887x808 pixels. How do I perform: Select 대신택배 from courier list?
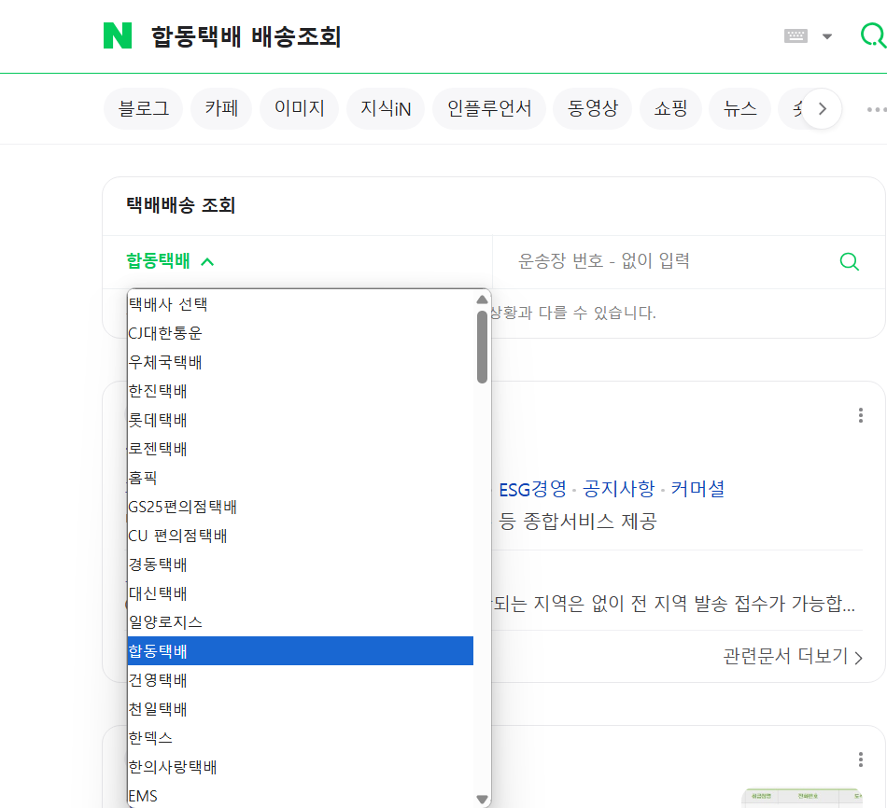[301, 593]
